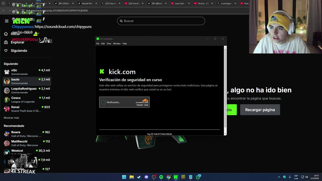Click the network display tray icon
This screenshot has width=322, height=181.
point(302,177)
